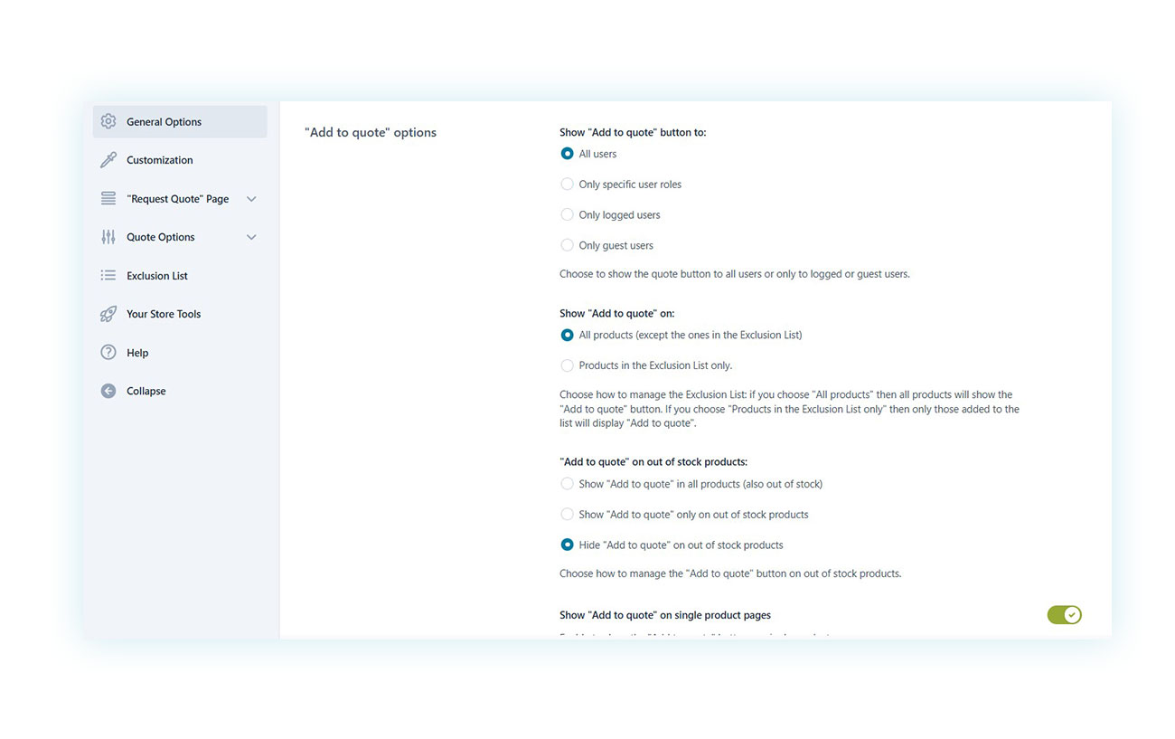Select "Products in the Exclusion List only" option

(568, 365)
